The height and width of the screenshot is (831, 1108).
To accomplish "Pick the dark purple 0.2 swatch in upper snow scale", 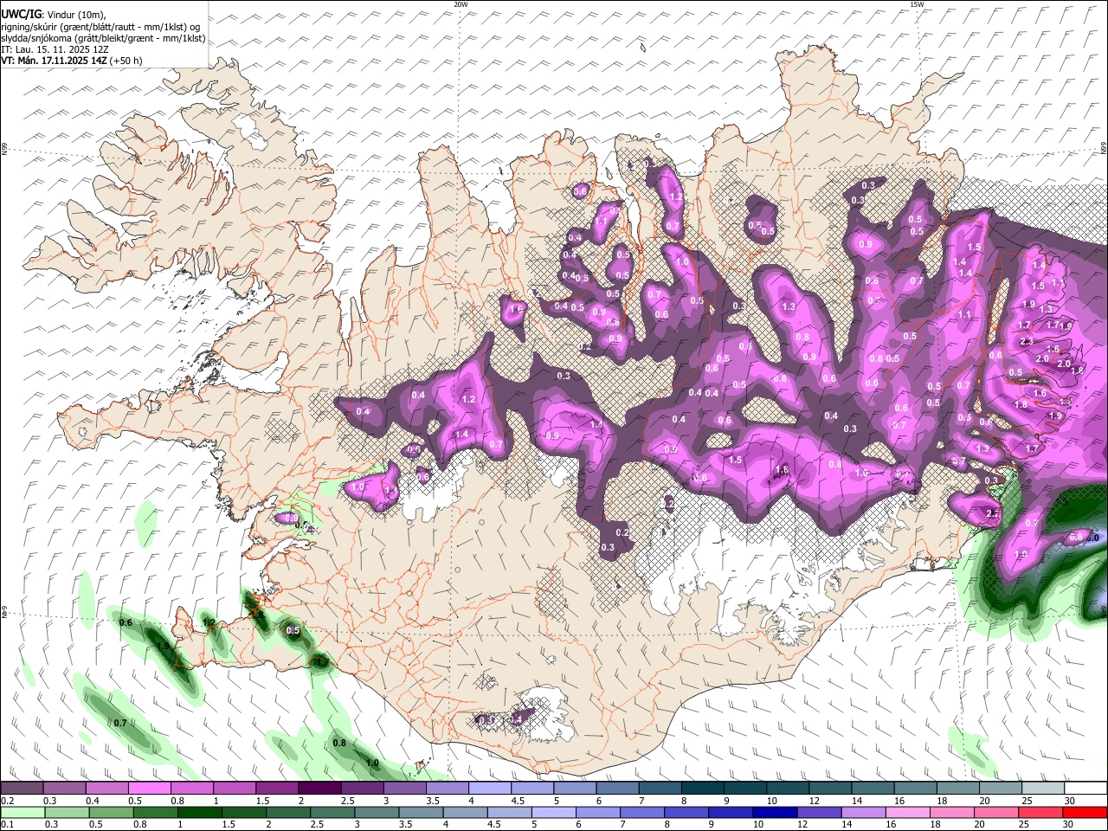I will click(x=22, y=789).
